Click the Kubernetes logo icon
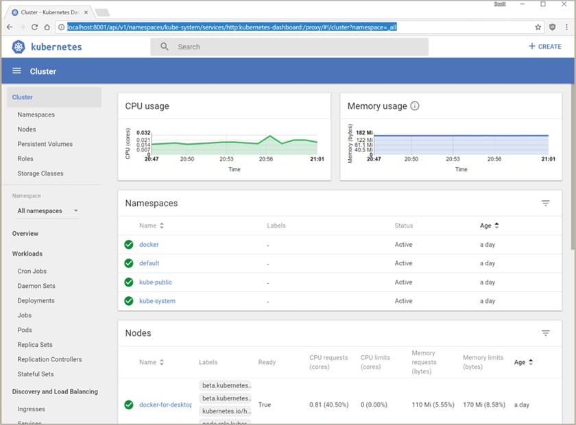Image resolution: width=576 pixels, height=425 pixels. (19, 47)
